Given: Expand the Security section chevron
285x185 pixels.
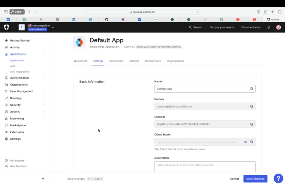Looking at the screenshot, I should [x=44, y=105].
